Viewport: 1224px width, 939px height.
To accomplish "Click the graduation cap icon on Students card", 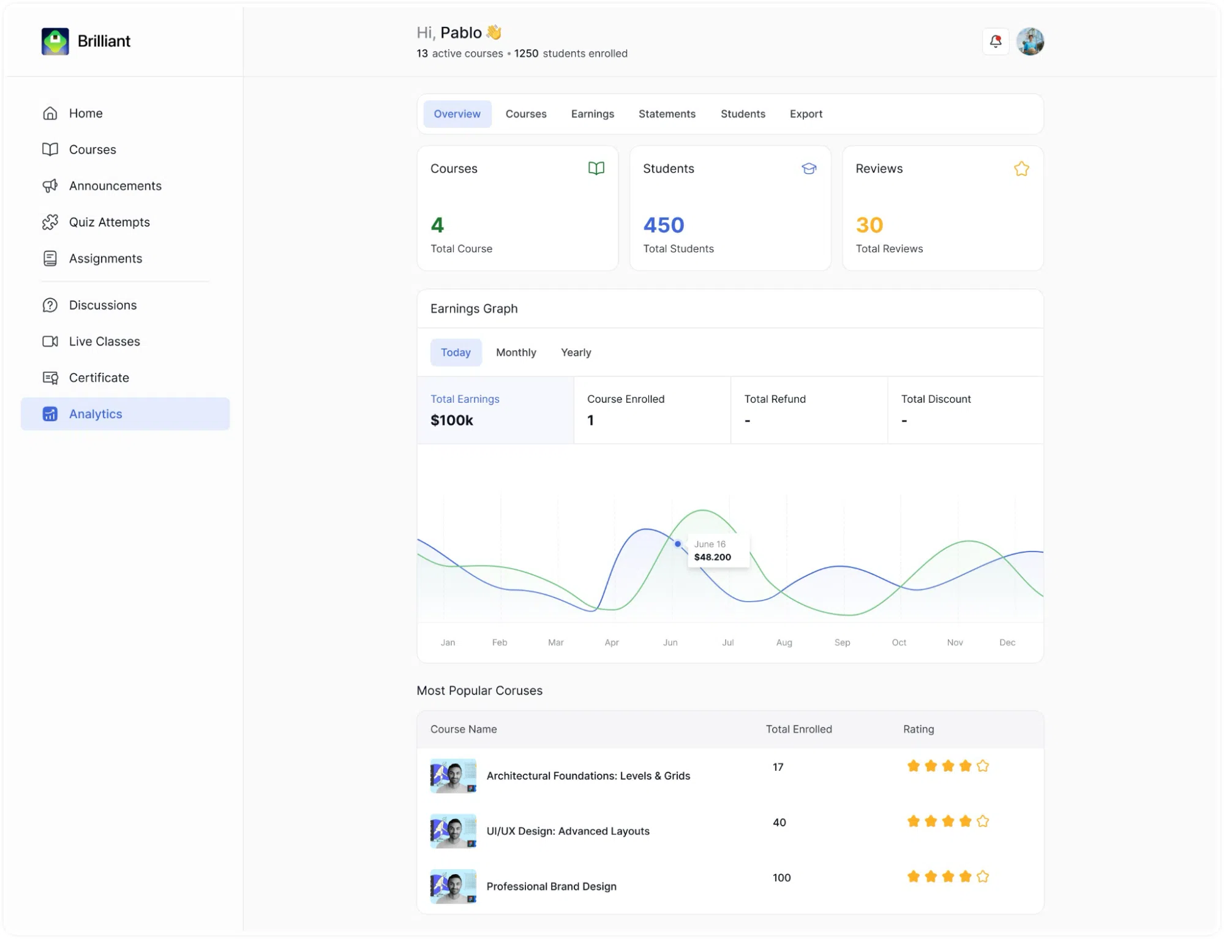I will [x=809, y=168].
